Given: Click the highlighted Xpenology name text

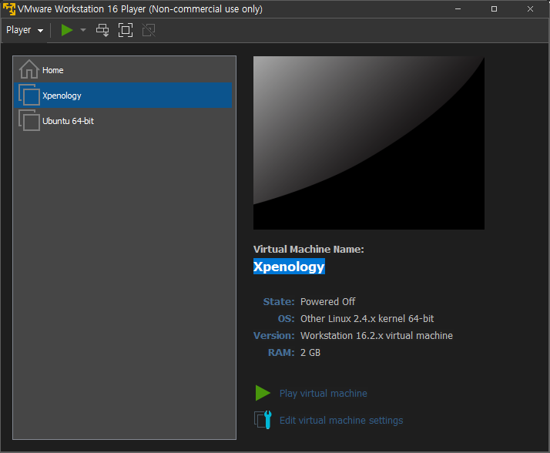Looking at the screenshot, I should click(289, 267).
